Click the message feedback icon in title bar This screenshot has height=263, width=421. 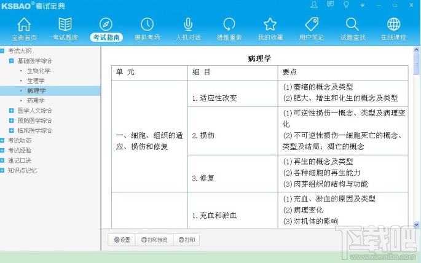330,4
